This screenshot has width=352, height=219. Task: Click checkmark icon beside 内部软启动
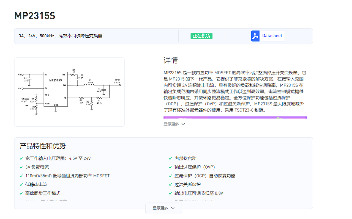[x=170, y=159]
